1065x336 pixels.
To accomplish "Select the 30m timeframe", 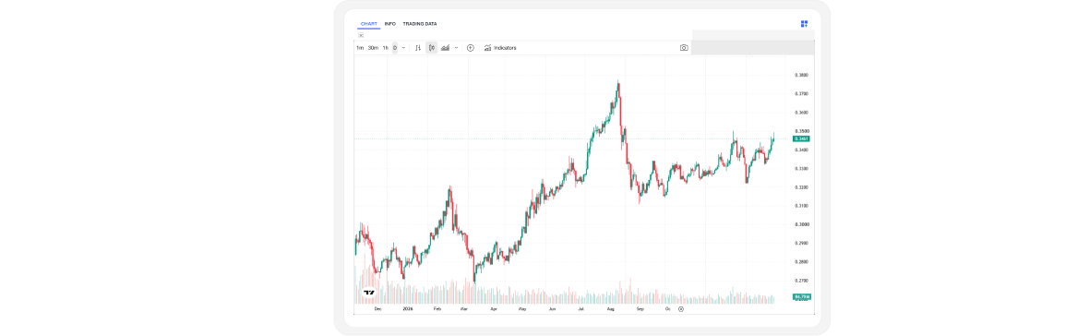I will [x=373, y=48].
